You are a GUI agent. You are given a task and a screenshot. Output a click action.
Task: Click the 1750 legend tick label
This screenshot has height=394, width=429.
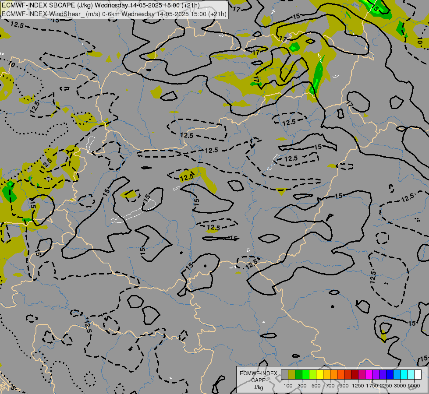coord(372,386)
